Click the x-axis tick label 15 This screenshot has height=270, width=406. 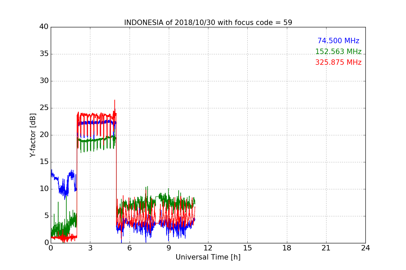pos(247,248)
